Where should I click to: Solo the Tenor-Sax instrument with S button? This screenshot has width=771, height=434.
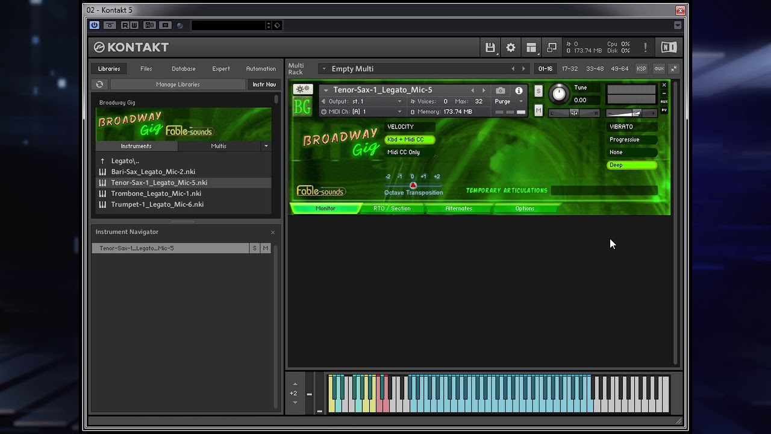coord(538,91)
